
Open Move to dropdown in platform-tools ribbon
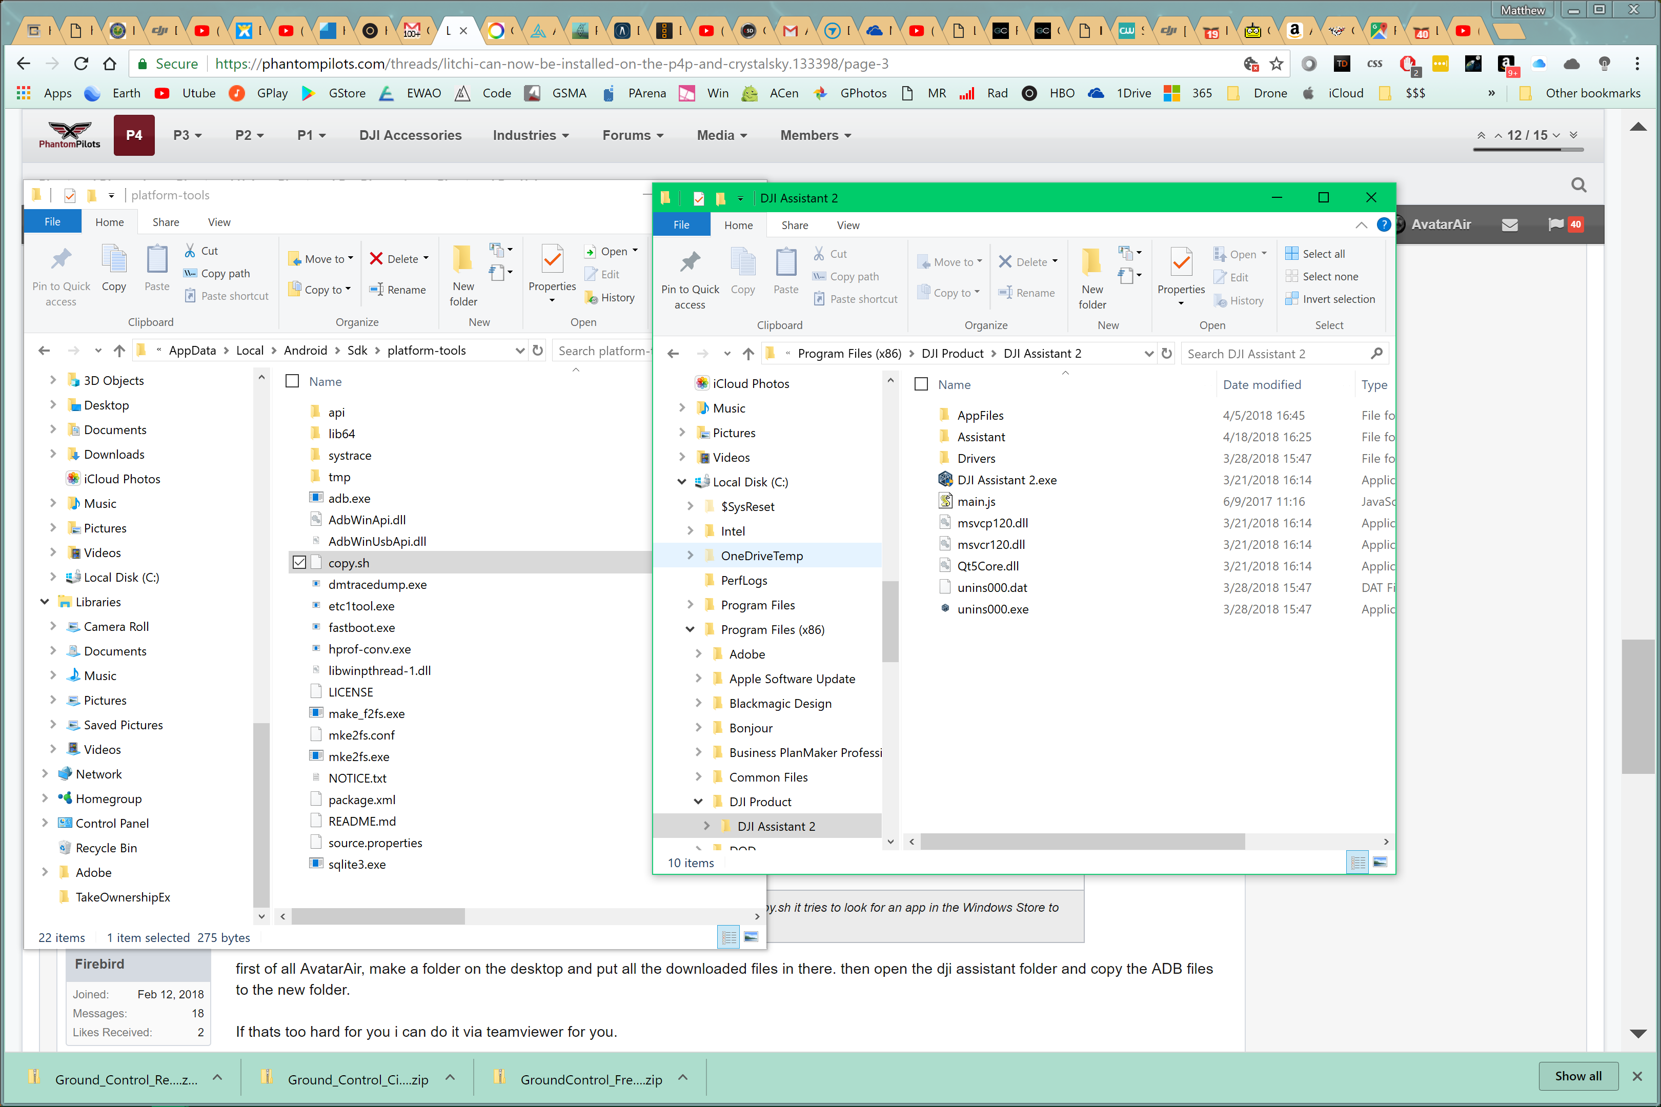point(320,258)
